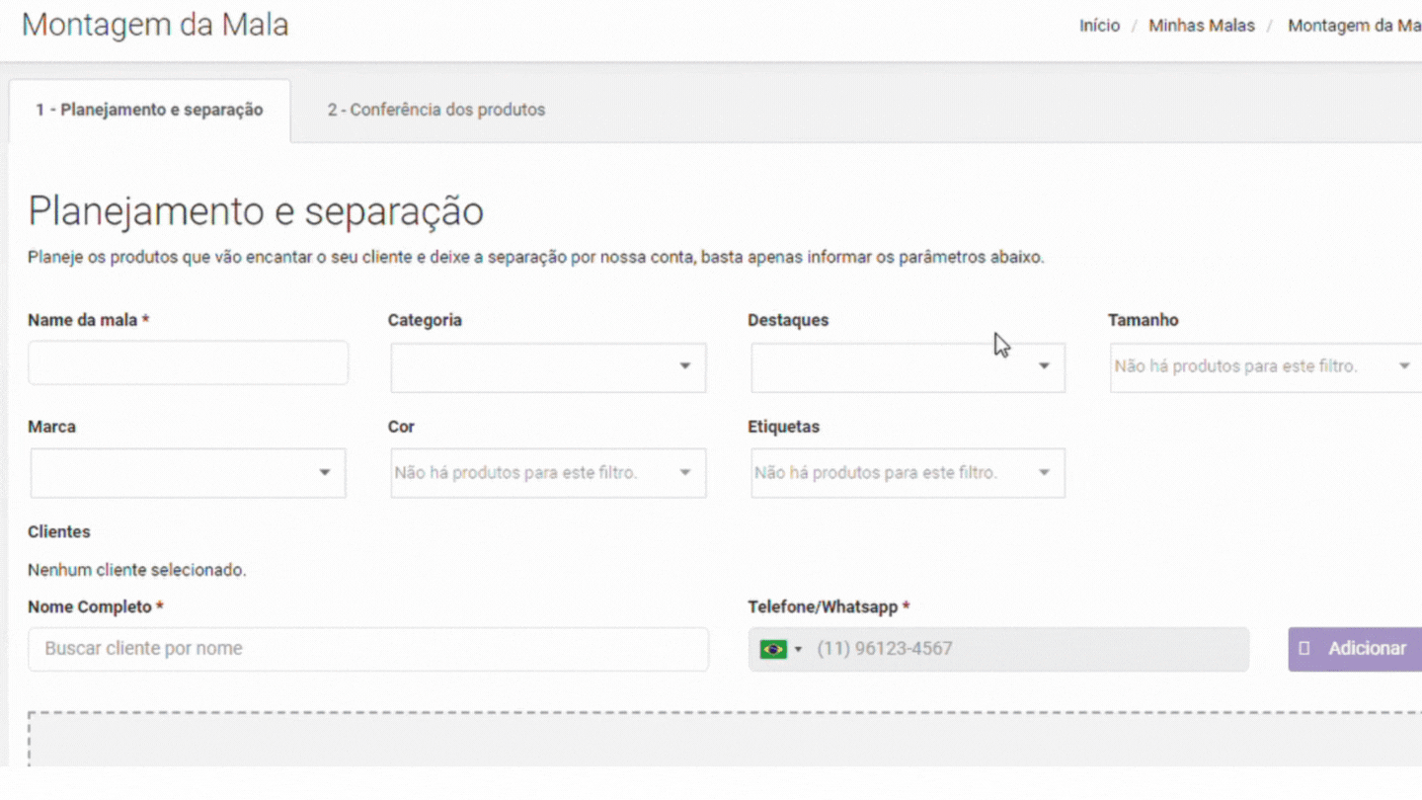Select the Planejamento e separação tab
The height and width of the screenshot is (800, 1422).
click(x=150, y=110)
